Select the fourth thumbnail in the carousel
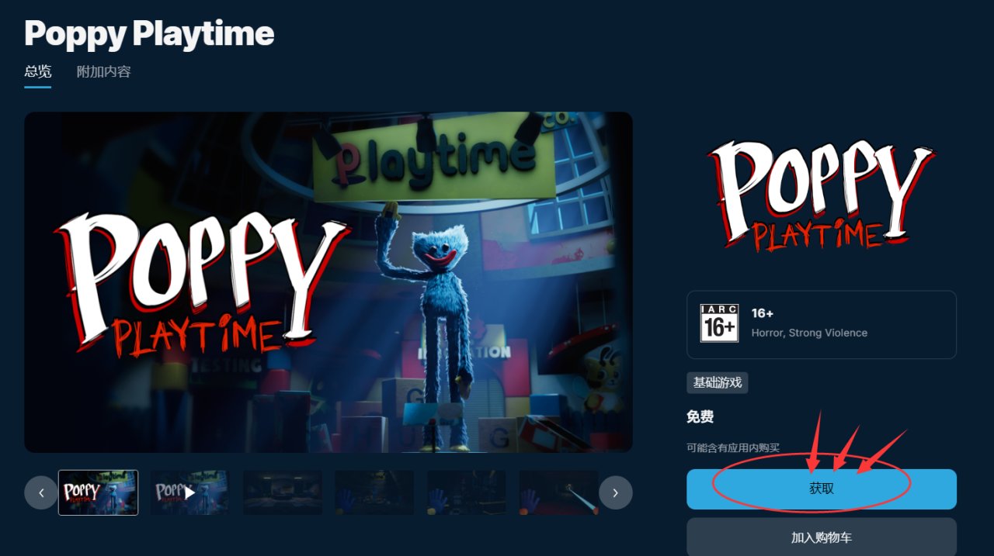This screenshot has height=556, width=994. 374,492
